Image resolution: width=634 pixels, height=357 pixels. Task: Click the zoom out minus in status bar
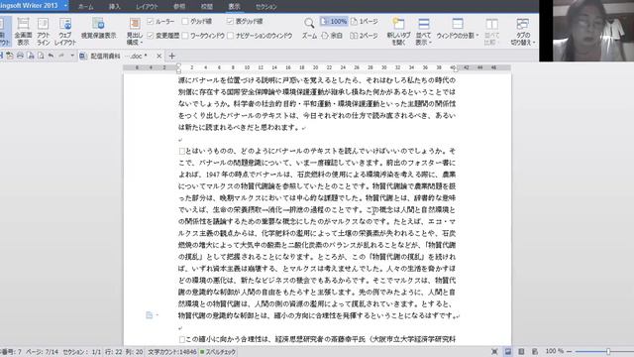point(570,351)
